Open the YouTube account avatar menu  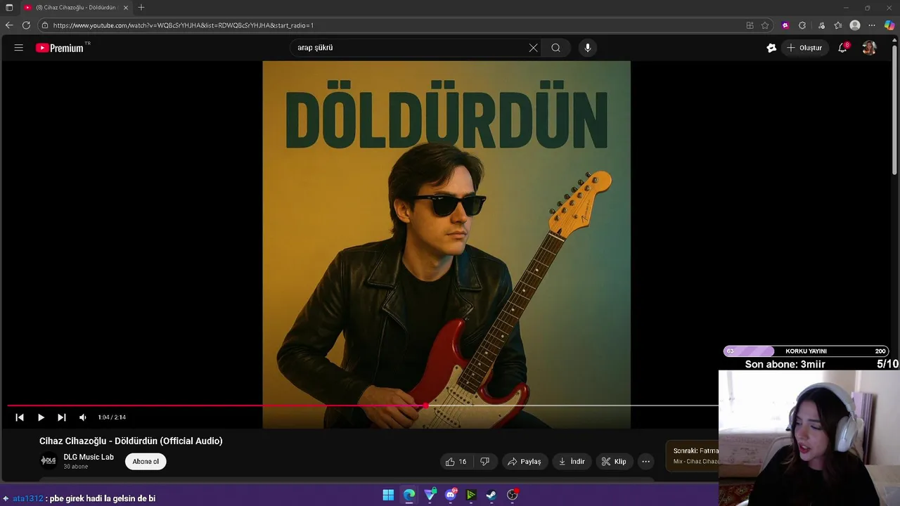[869, 48]
